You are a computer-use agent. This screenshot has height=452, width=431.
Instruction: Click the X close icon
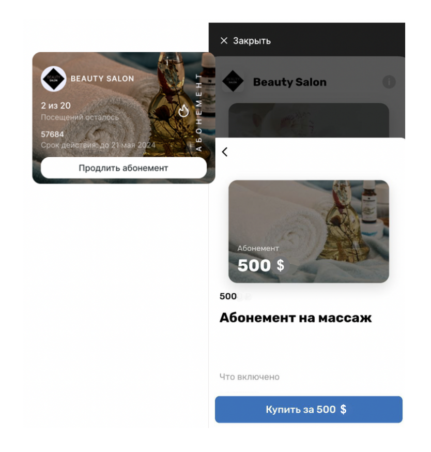pos(224,41)
